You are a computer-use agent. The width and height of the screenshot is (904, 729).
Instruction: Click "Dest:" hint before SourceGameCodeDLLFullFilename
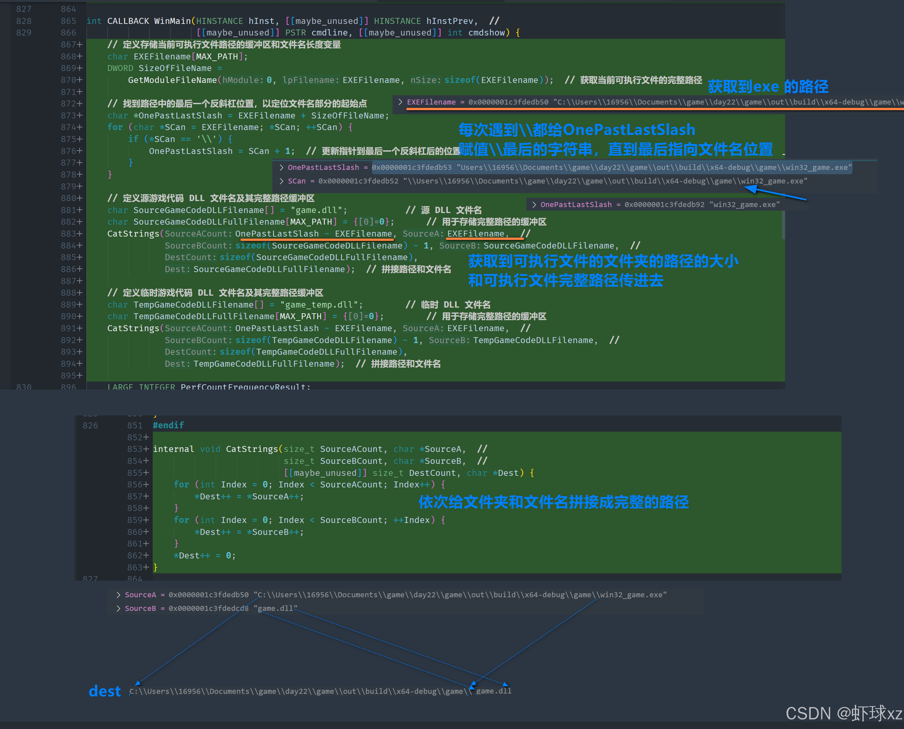pyautogui.click(x=178, y=269)
